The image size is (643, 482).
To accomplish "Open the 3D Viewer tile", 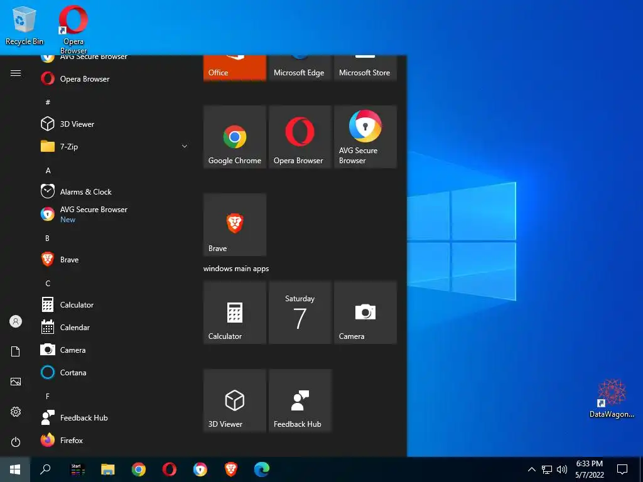I will click(x=235, y=400).
